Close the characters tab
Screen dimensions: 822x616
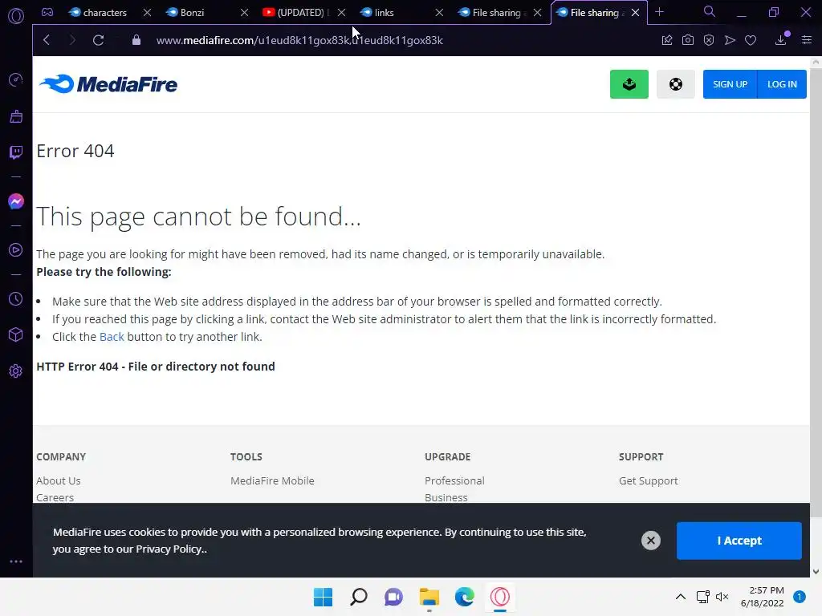pos(148,13)
